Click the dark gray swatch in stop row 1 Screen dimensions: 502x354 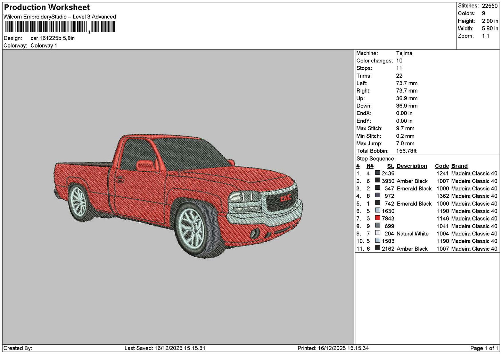(378, 173)
